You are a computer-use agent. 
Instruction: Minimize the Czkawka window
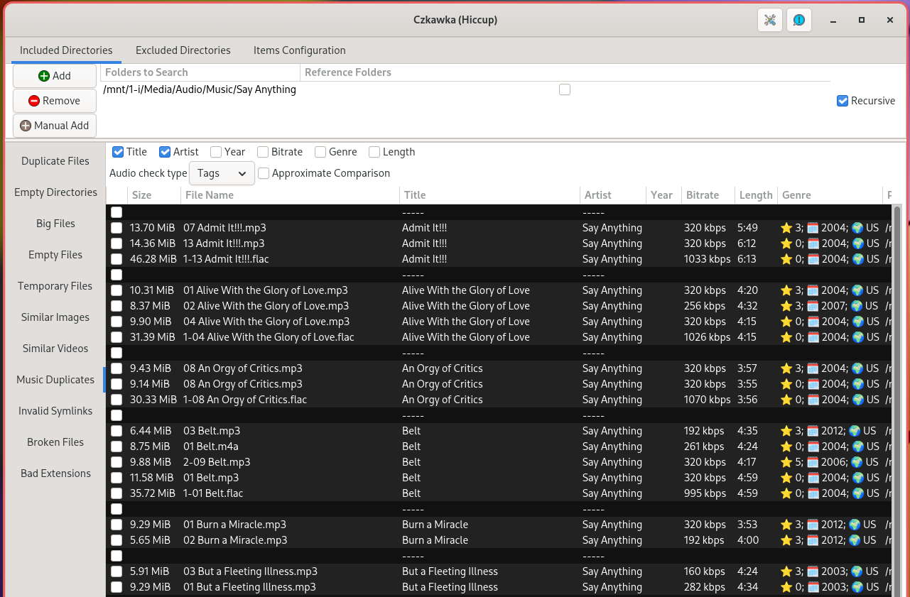tap(833, 20)
